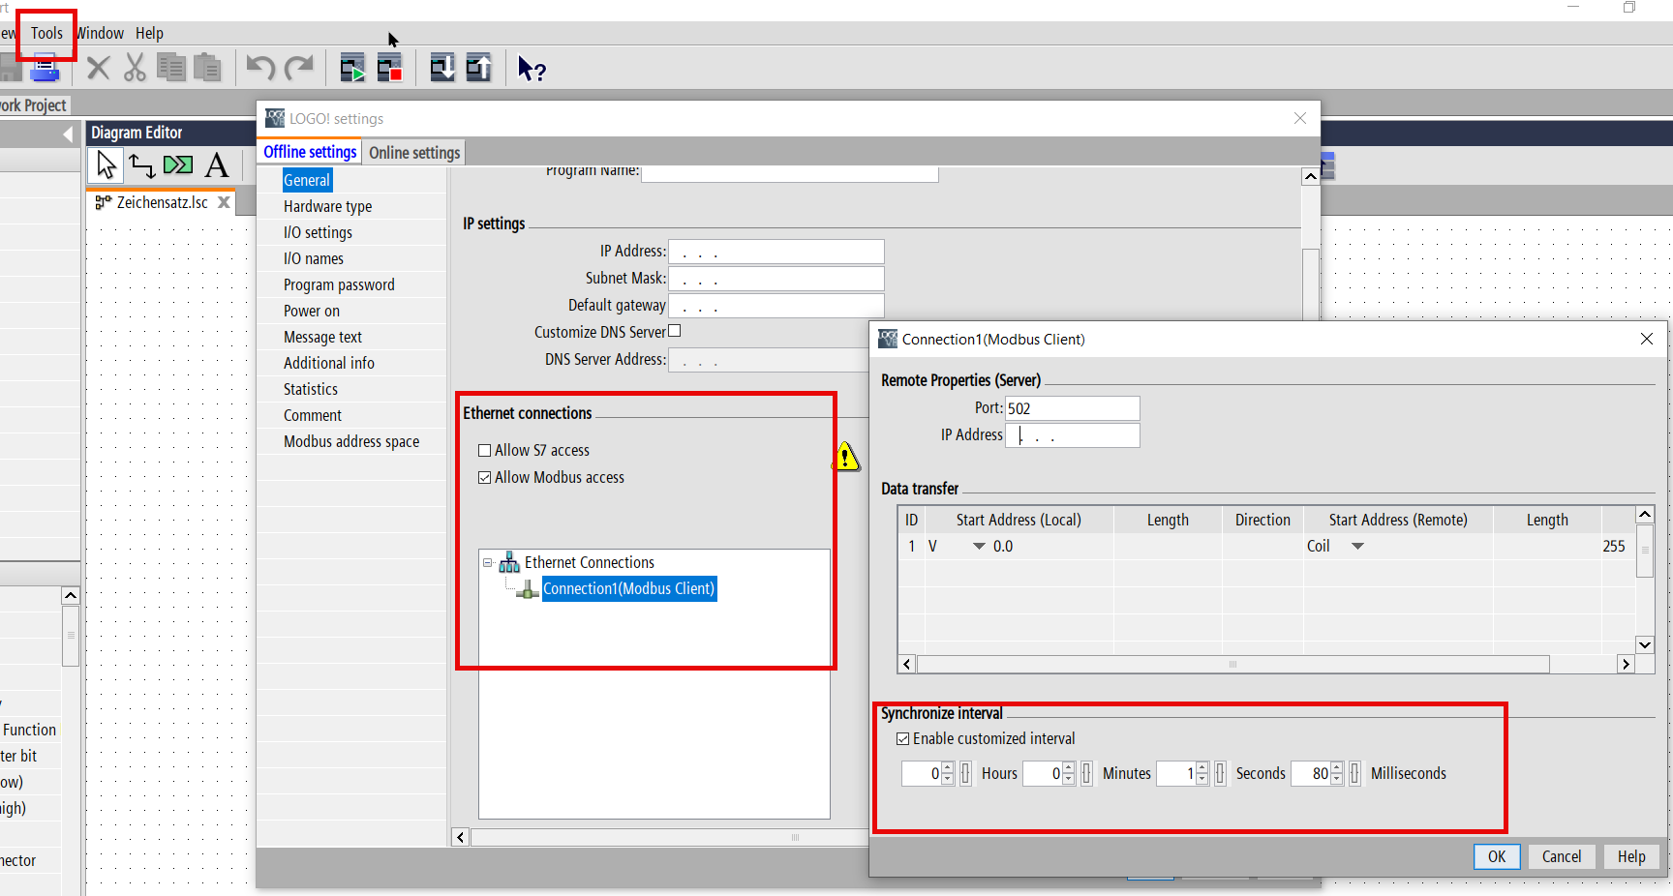Collapse the Ethernet Connections tree node
Viewport: 1673px width, 896px height.
pos(488,563)
